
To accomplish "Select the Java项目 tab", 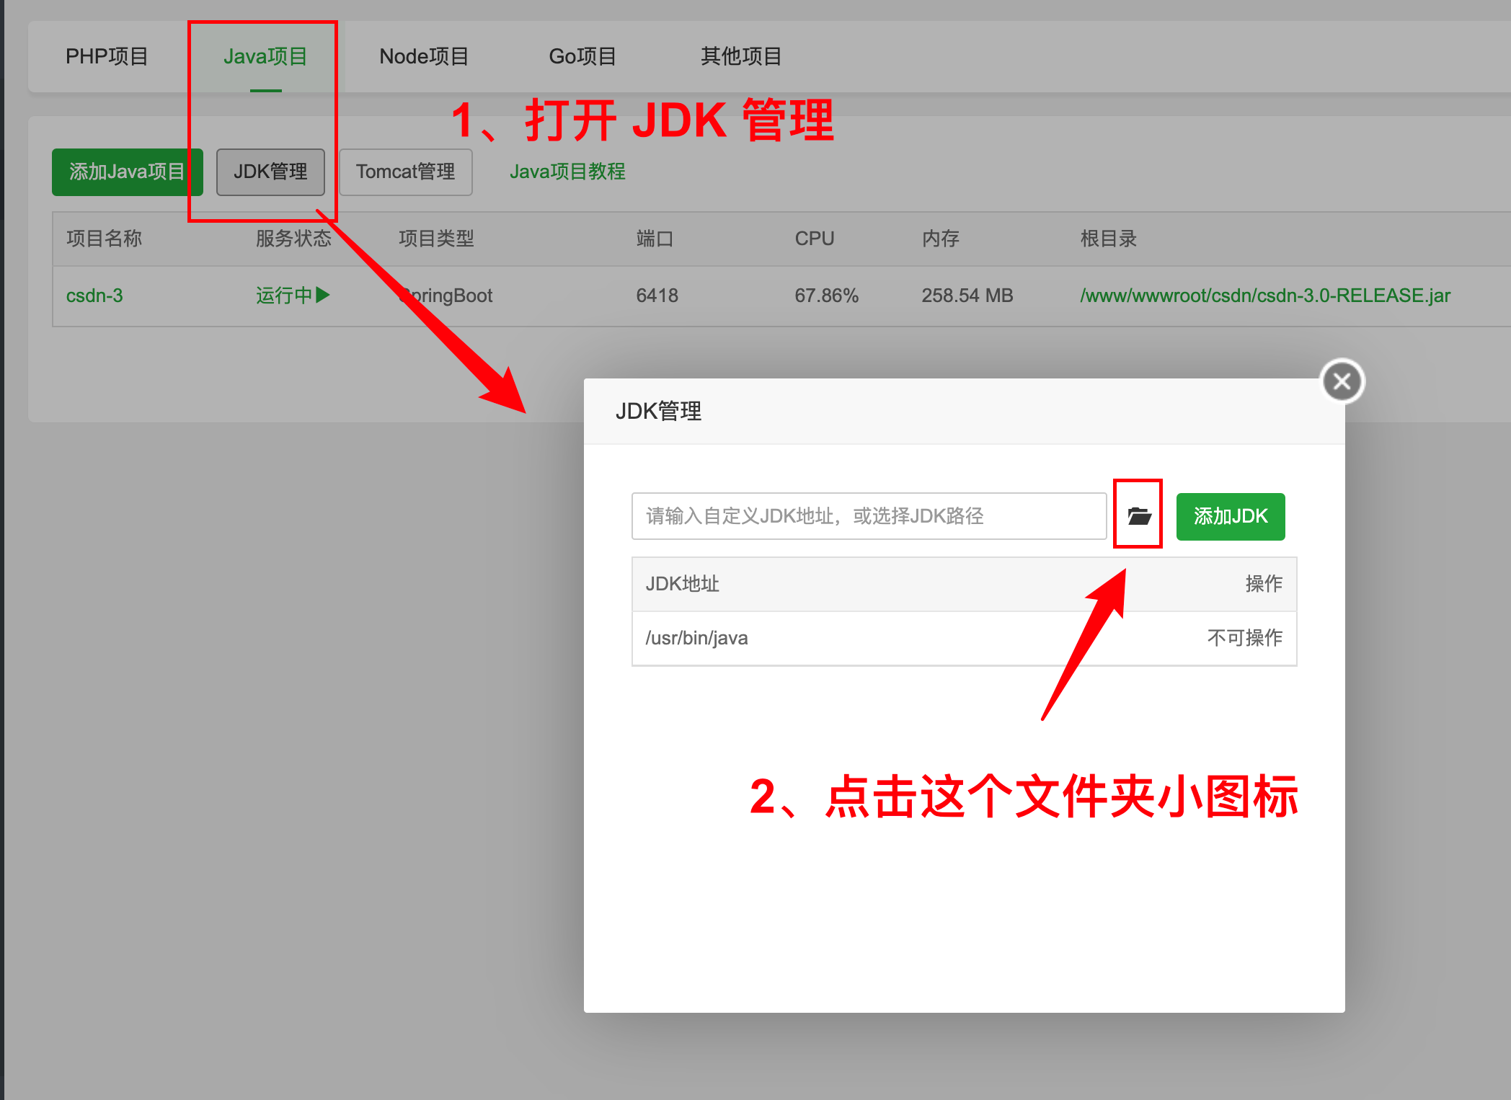I will [265, 56].
